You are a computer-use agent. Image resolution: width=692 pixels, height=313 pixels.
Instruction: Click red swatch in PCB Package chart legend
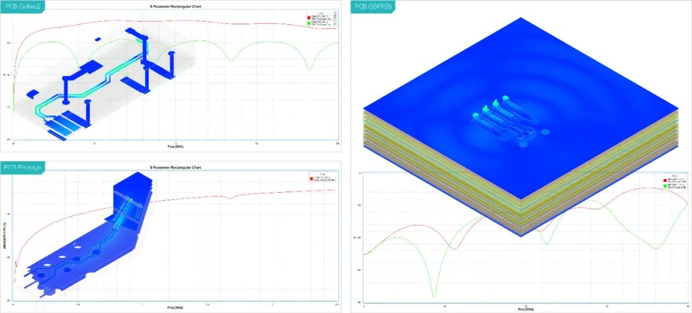click(x=311, y=179)
